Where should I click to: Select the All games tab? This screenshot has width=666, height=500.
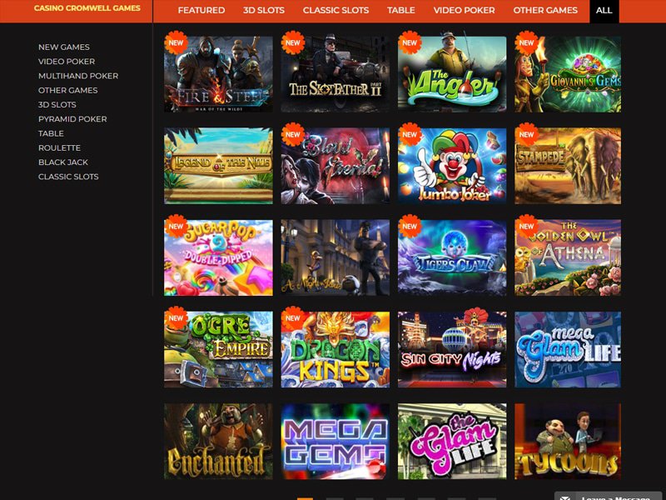604,10
